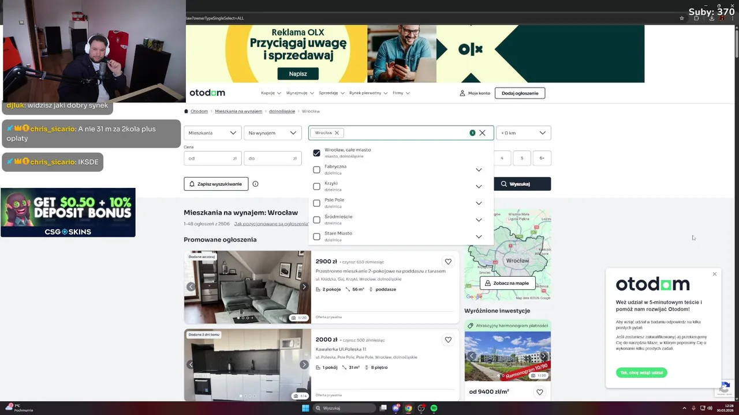
Task: Check the Psie Pole district checkbox
Action: (x=316, y=203)
